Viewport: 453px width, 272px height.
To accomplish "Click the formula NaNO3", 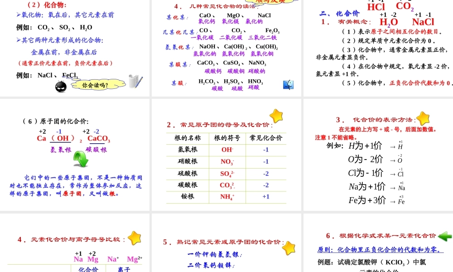I will (x=257, y=63).
